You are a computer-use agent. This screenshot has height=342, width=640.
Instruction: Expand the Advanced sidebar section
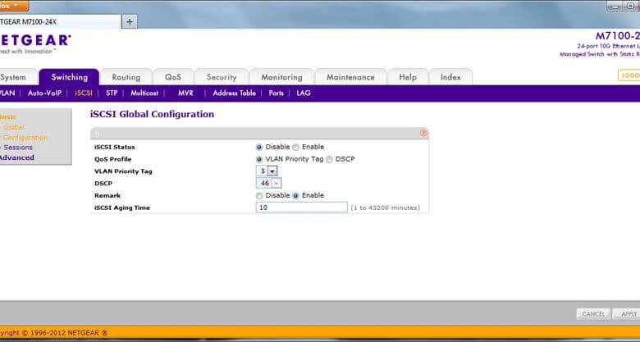point(16,157)
